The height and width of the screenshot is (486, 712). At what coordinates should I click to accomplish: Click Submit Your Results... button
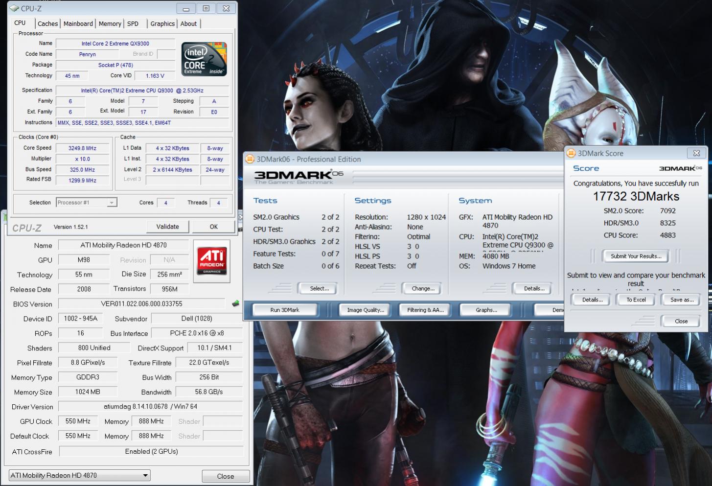pos(636,256)
